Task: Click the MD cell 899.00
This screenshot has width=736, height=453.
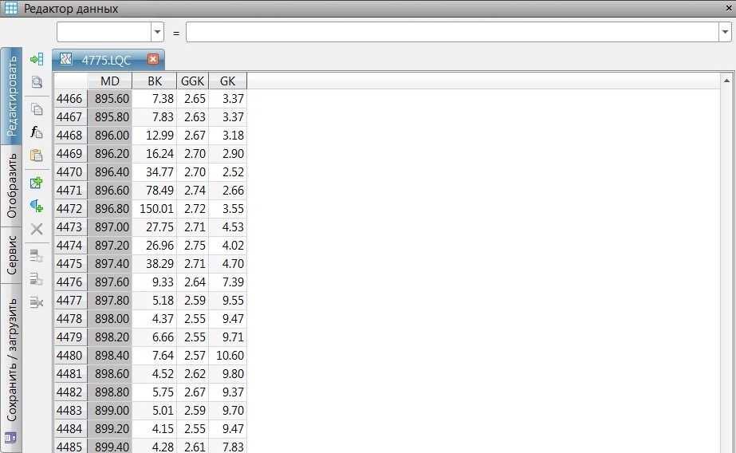Action: click(x=110, y=410)
